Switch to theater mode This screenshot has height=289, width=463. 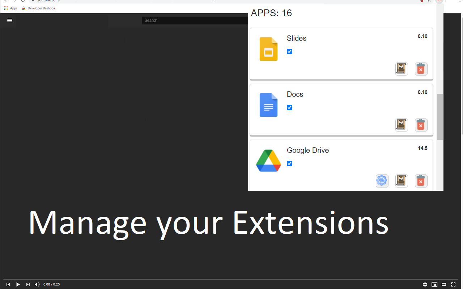(444, 284)
